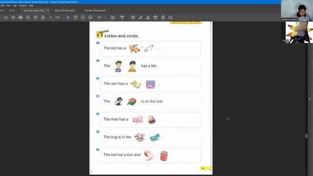Viewport: 313px width, 176px height.
Task: Click the green map picture in sentence 3
Action: pyautogui.click(x=136, y=84)
